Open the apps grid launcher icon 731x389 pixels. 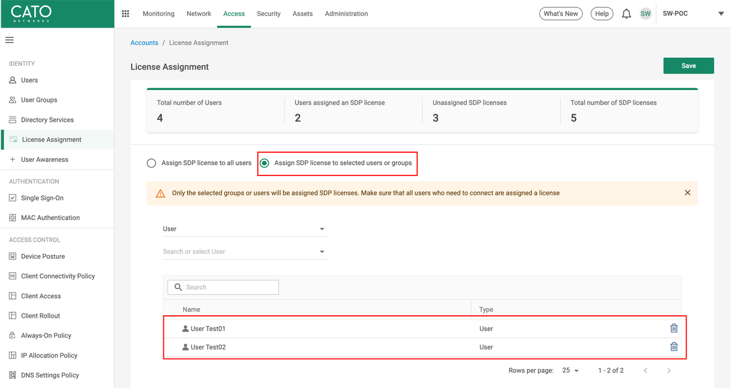[125, 13]
